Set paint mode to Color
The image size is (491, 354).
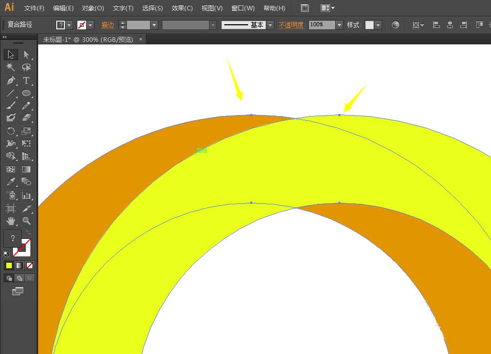[x=9, y=265]
